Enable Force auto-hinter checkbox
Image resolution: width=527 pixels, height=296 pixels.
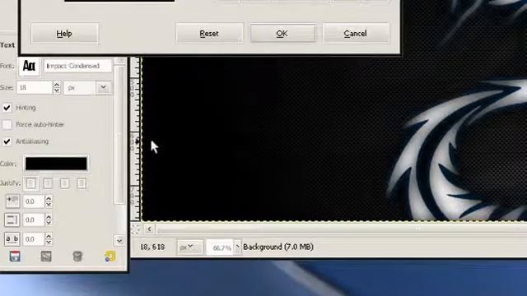click(x=7, y=124)
